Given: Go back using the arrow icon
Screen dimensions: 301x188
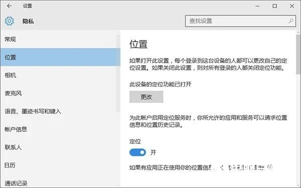Looking at the screenshot, I should 9,6.
